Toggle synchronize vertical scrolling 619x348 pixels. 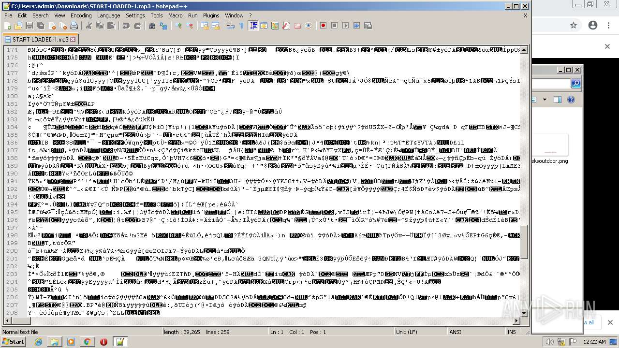coord(205,26)
